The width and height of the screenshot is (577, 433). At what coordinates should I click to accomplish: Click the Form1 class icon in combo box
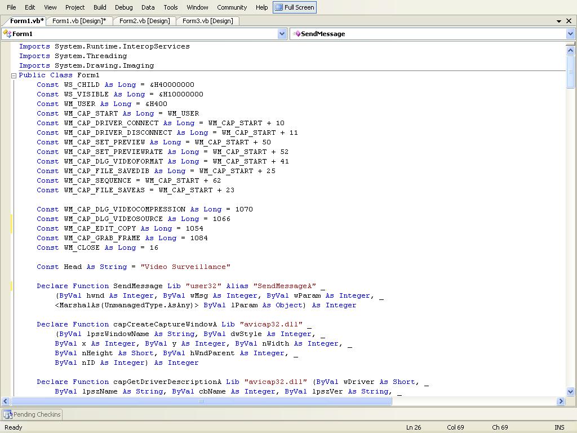pyautogui.click(x=7, y=34)
